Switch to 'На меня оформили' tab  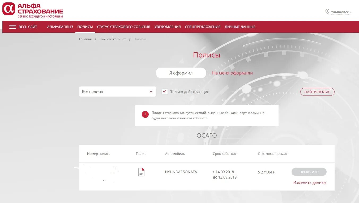[x=232, y=73]
